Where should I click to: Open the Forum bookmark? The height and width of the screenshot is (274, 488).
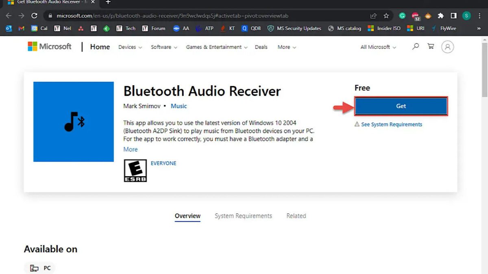click(154, 28)
